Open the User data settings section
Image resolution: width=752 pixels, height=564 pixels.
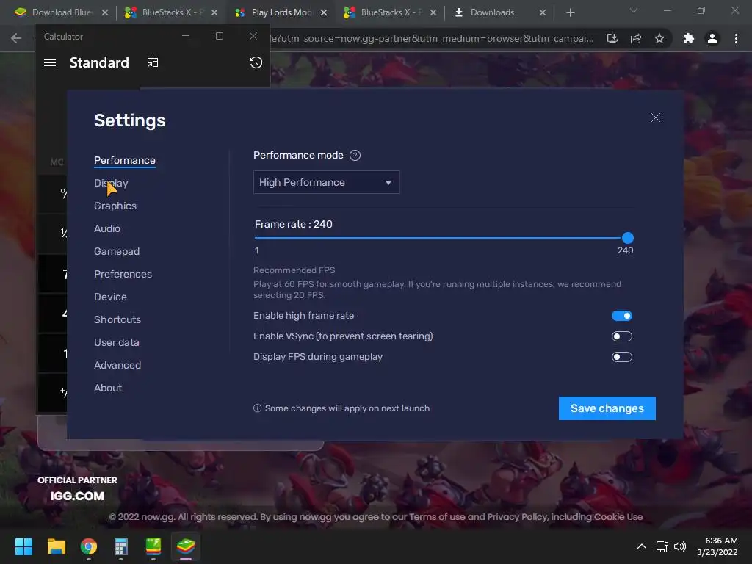point(117,342)
